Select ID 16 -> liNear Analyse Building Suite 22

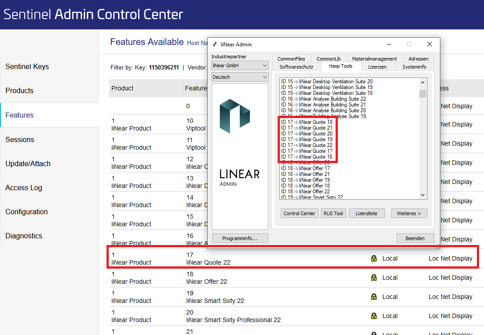click(x=324, y=99)
